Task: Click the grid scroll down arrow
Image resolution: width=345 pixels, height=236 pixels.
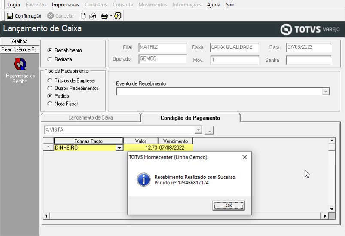Action: [332, 209]
